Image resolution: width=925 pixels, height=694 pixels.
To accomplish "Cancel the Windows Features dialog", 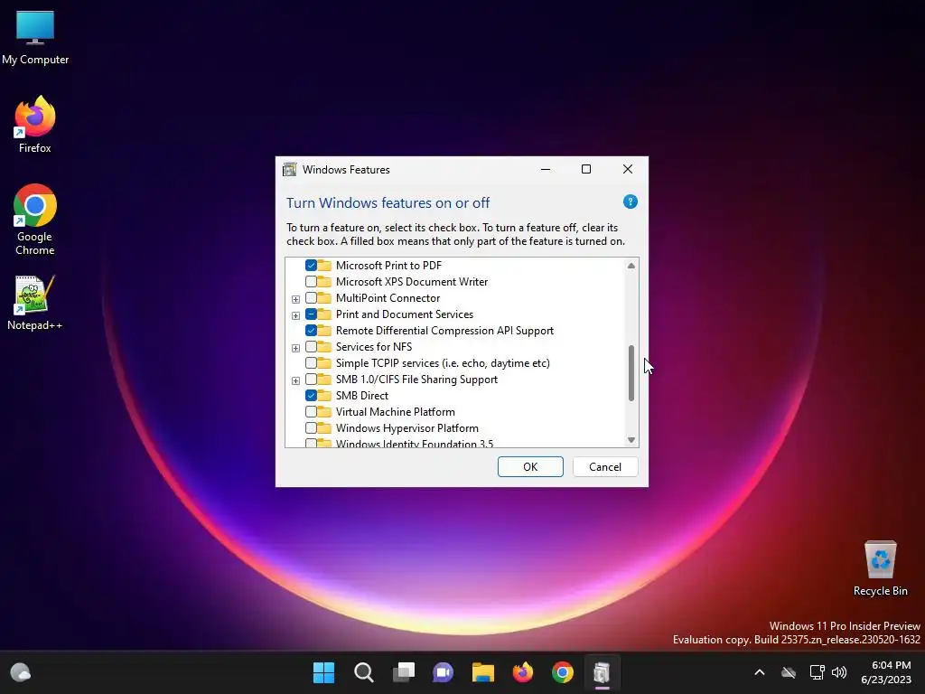I will (605, 467).
